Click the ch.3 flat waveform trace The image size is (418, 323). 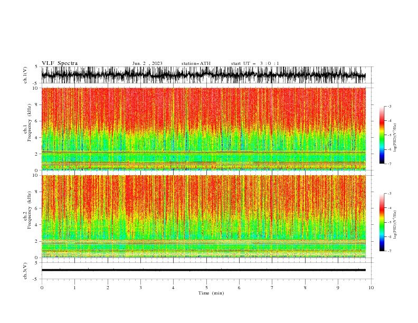click(x=203, y=270)
